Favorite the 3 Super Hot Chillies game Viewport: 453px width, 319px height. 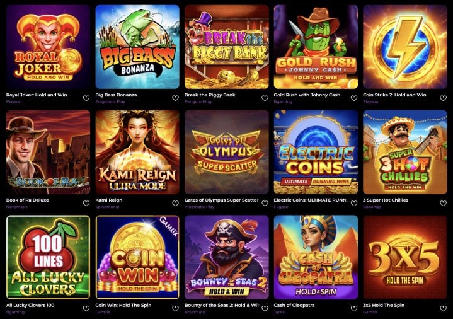[443, 204]
